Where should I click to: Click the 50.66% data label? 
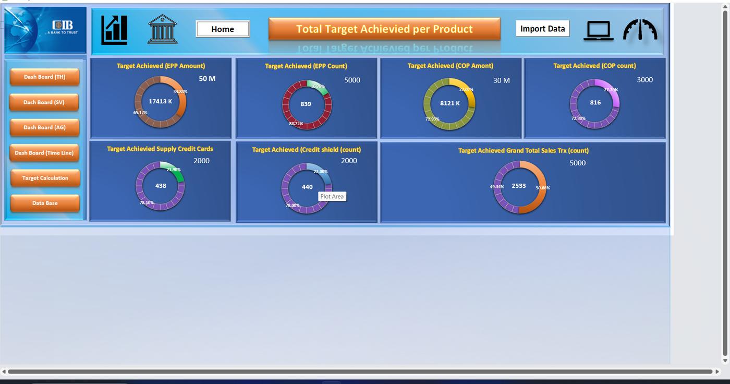point(543,188)
